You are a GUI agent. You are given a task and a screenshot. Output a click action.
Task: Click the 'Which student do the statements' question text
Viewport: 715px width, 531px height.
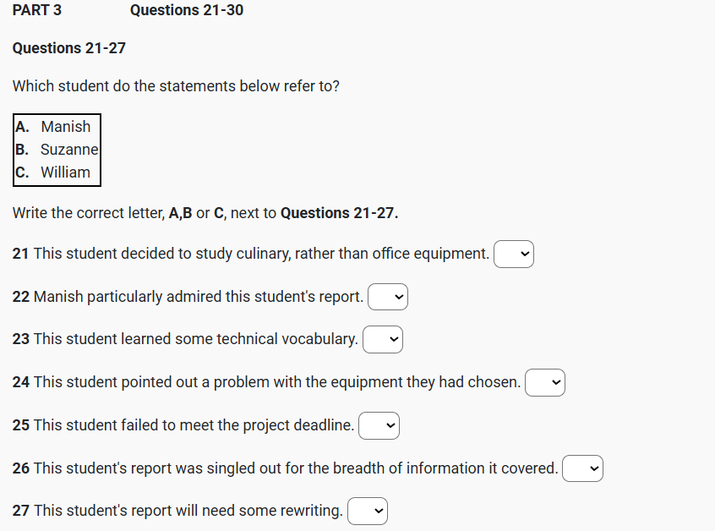click(x=176, y=86)
